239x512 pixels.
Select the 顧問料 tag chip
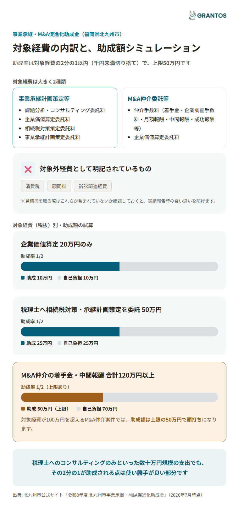tap(59, 186)
